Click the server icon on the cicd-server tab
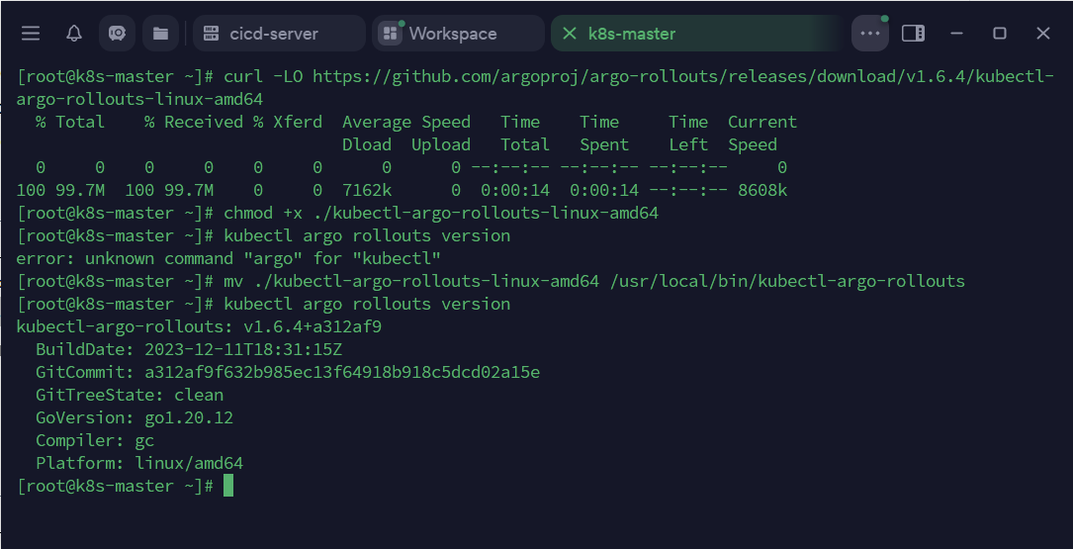The height and width of the screenshot is (549, 1073). click(x=210, y=34)
